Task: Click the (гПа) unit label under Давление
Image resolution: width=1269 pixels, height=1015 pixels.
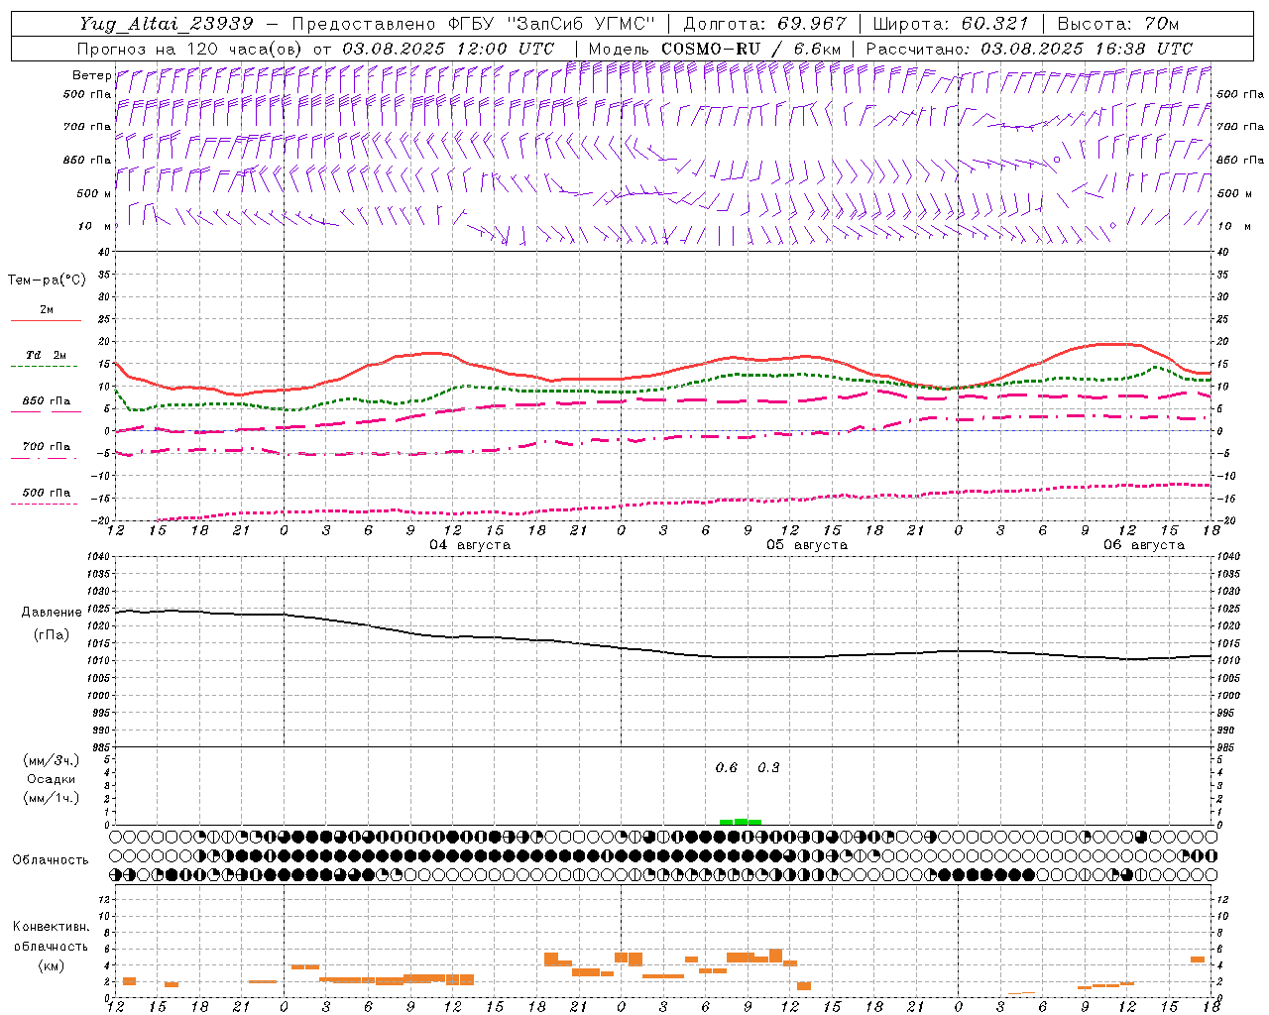Action: point(51,635)
